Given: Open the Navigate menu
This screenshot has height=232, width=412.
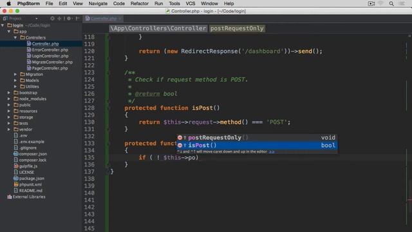Looking at the screenshot, I should [98, 3].
